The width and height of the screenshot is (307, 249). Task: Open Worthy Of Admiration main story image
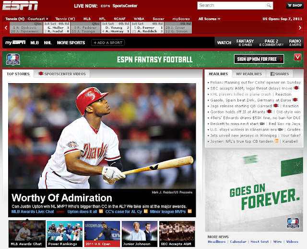coord(102,136)
